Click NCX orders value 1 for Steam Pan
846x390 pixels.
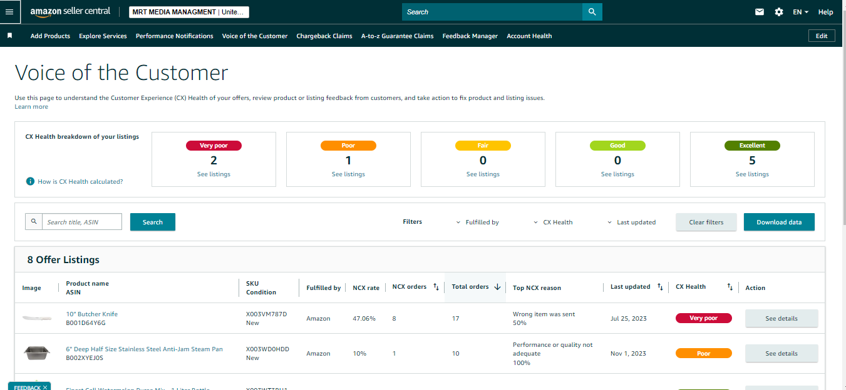pos(394,354)
